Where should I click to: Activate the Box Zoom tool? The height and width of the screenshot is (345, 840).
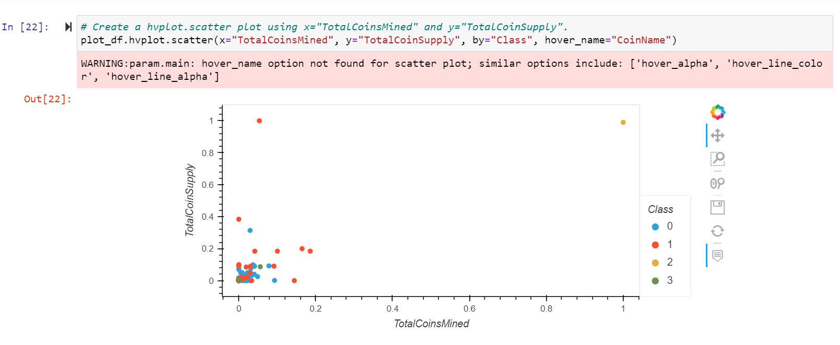pos(717,159)
